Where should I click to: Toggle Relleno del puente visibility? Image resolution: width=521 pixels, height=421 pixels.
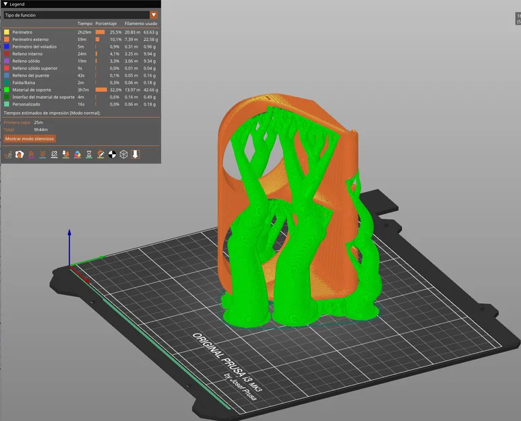pyautogui.click(x=81, y=75)
